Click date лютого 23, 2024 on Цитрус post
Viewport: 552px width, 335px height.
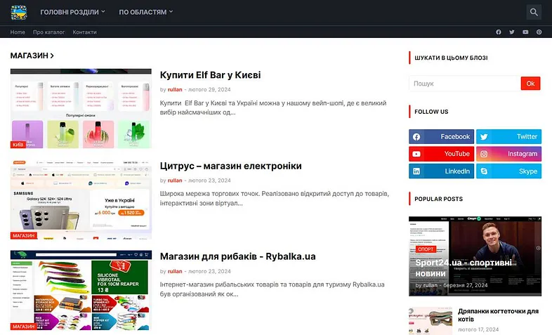[x=209, y=180]
